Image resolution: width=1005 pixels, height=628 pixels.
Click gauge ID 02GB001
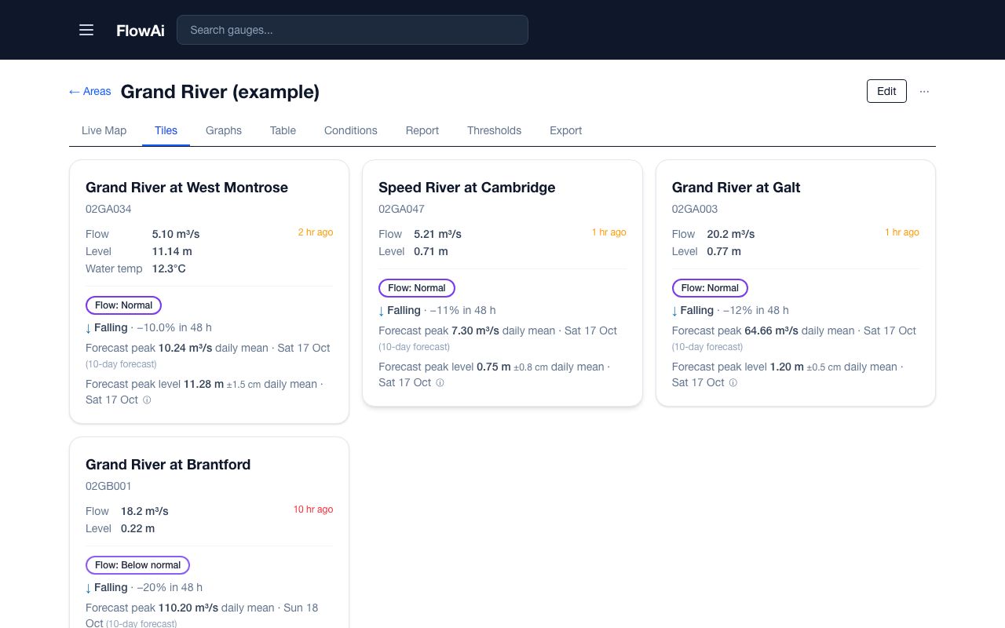tap(108, 486)
